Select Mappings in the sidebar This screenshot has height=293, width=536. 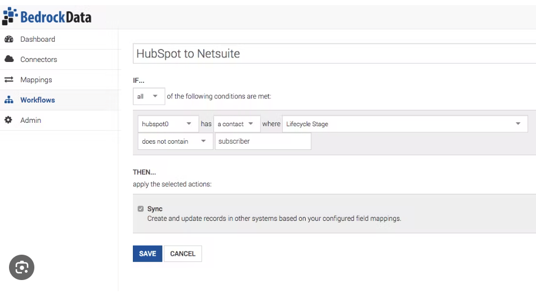click(x=36, y=80)
